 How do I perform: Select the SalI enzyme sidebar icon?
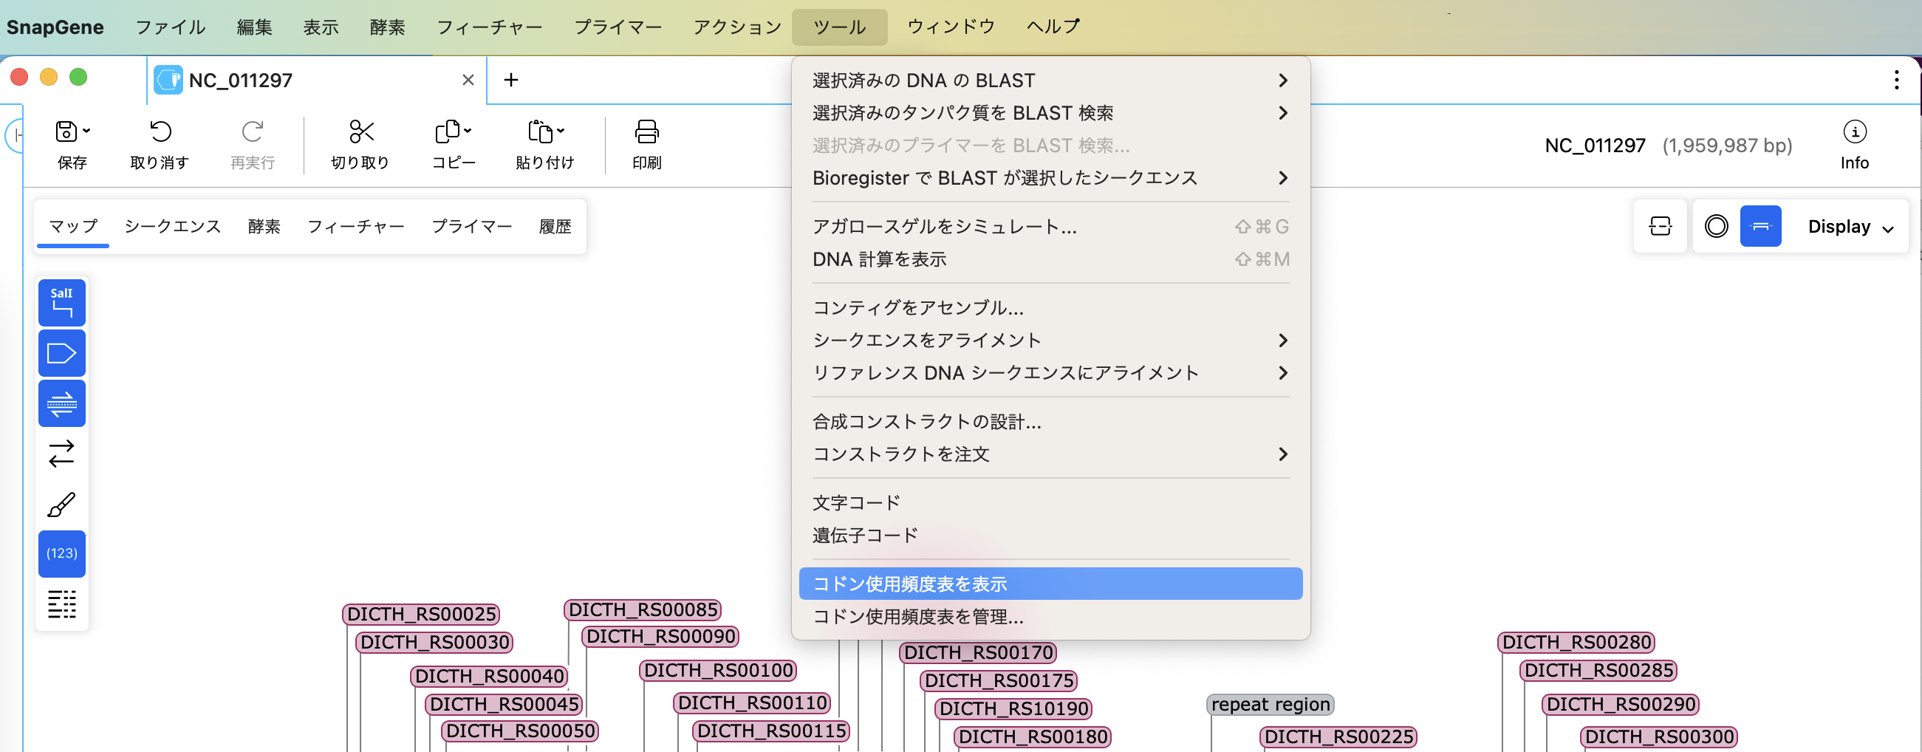(61, 302)
